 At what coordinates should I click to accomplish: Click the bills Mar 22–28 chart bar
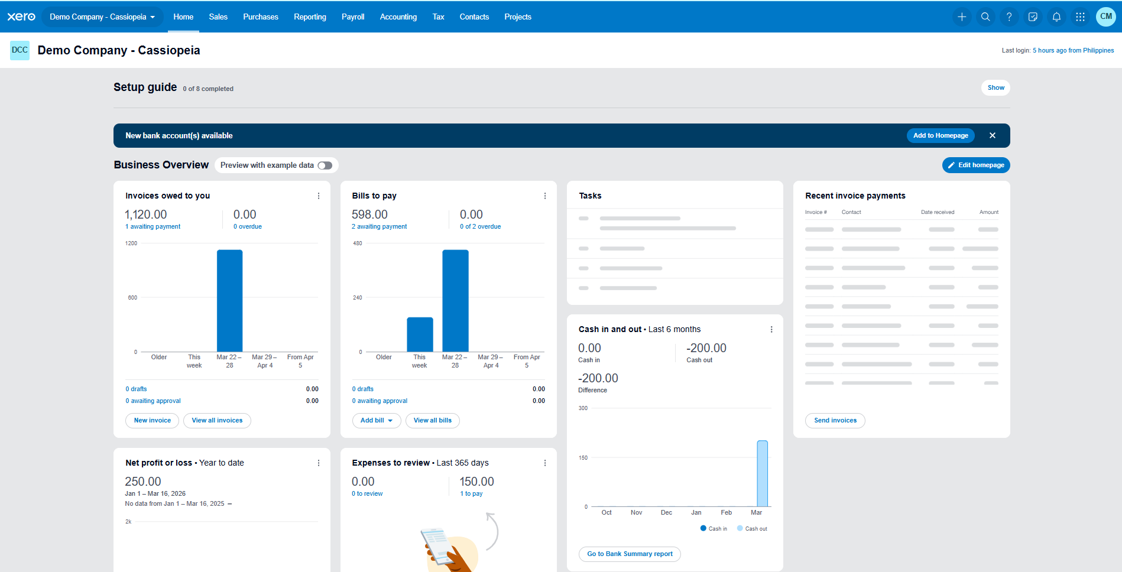click(x=455, y=301)
